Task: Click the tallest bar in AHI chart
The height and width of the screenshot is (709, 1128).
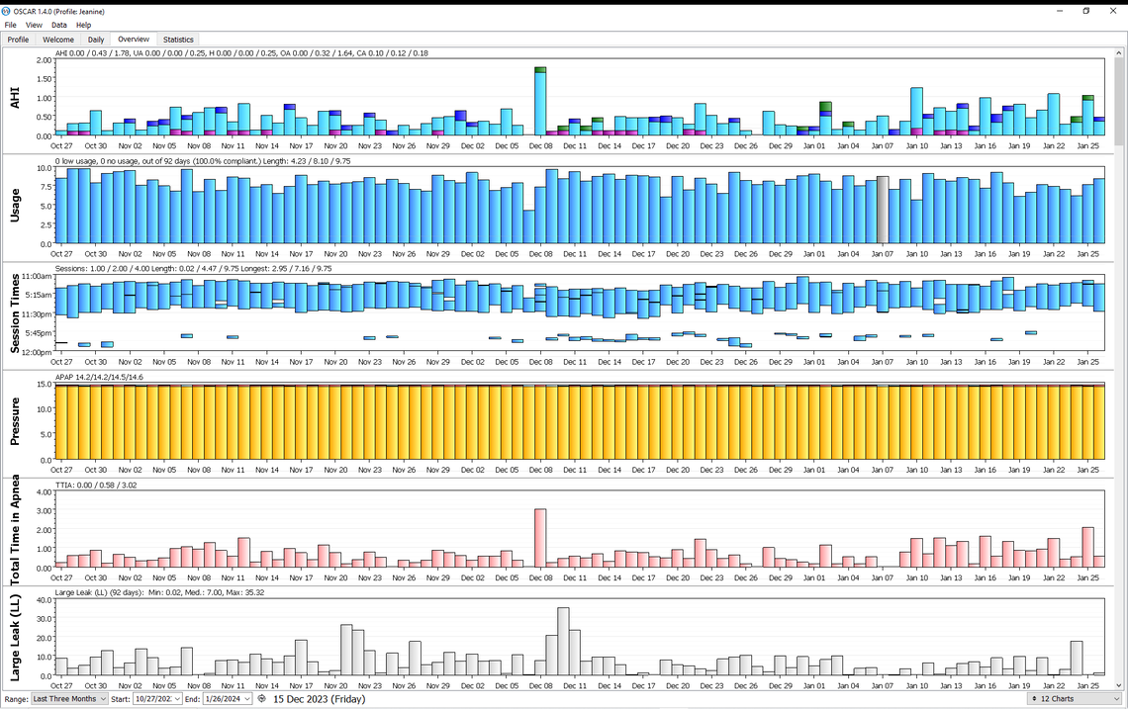Action: point(540,102)
